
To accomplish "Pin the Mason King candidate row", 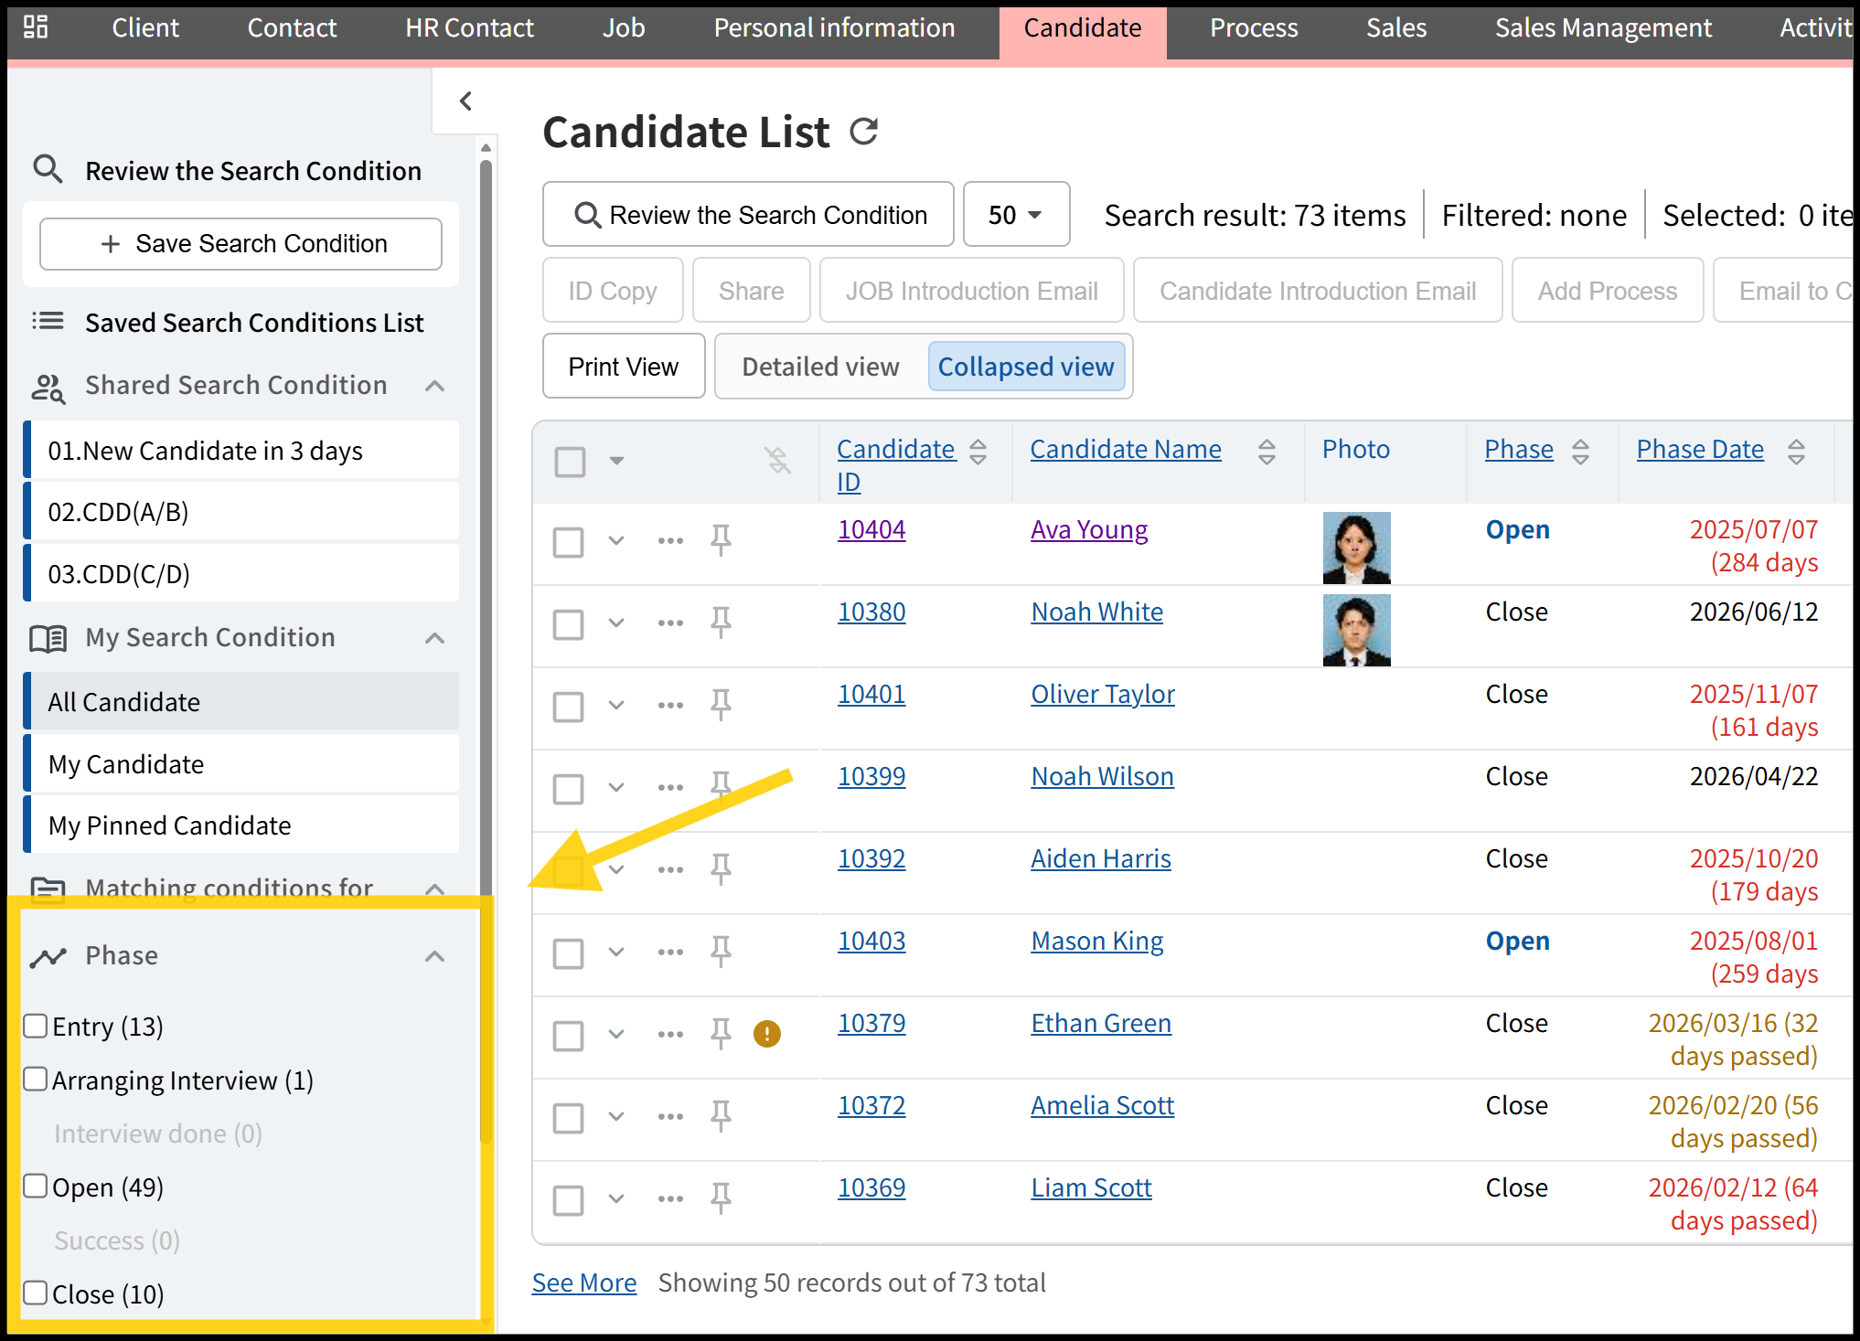I will click(x=721, y=952).
